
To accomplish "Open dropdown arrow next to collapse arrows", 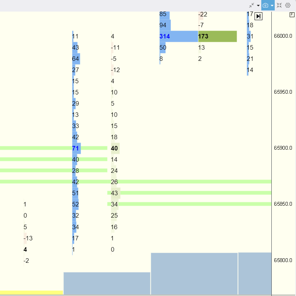I will click(x=258, y=6).
